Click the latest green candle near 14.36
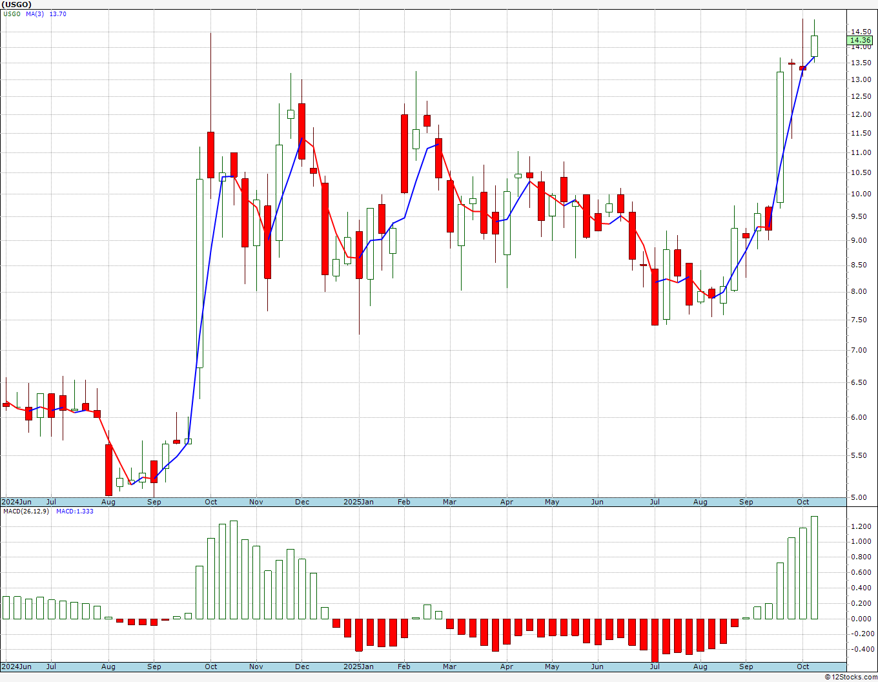This screenshot has height=682, width=878. click(814, 46)
